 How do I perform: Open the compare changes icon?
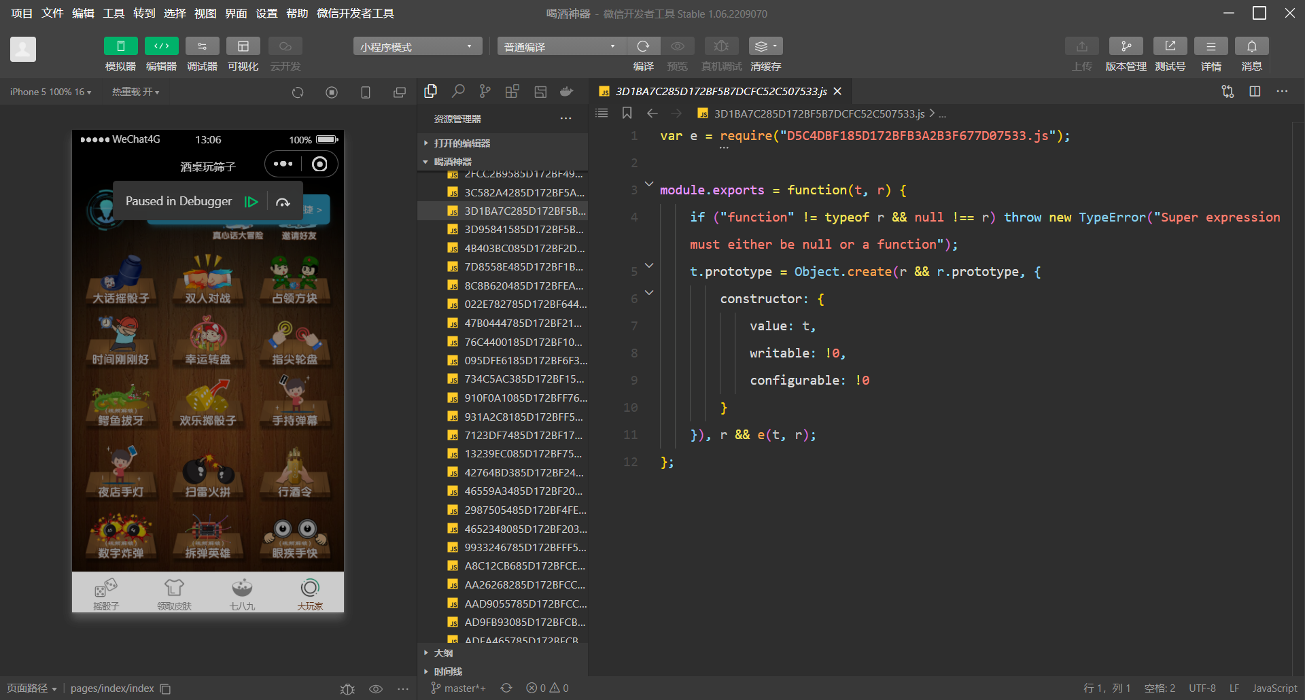(1228, 91)
